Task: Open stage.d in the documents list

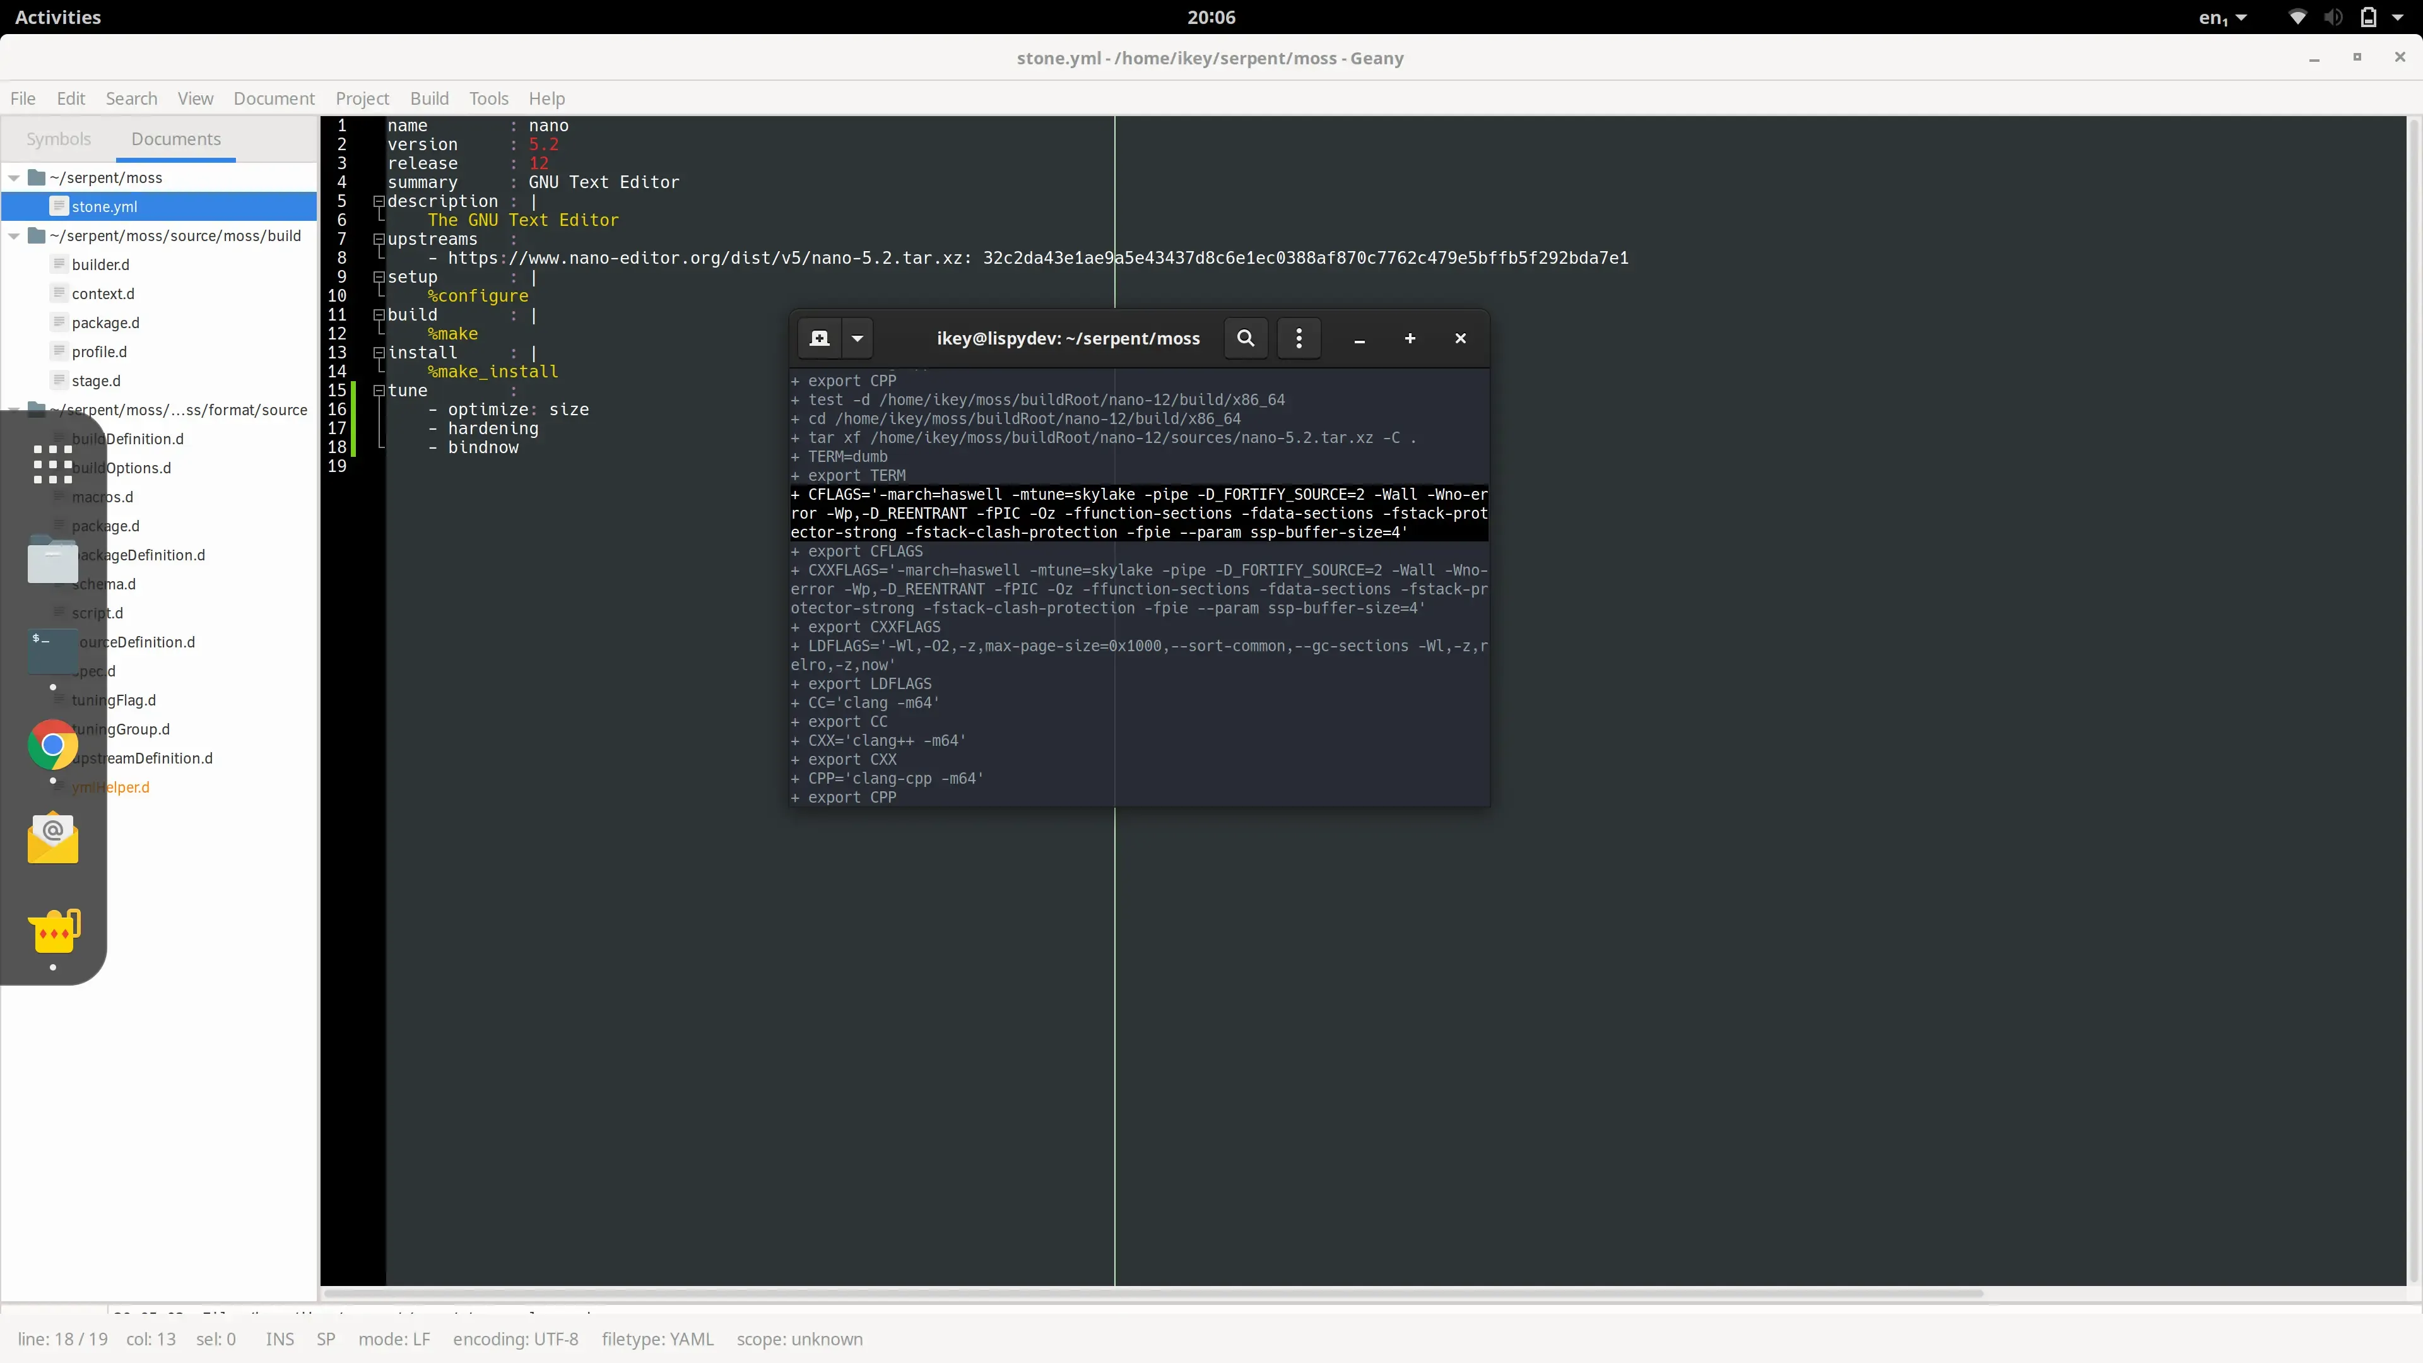Action: [96, 381]
